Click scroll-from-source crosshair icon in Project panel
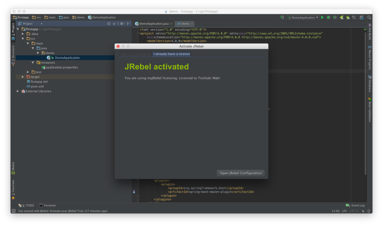The height and width of the screenshot is (226, 383). (x=109, y=24)
